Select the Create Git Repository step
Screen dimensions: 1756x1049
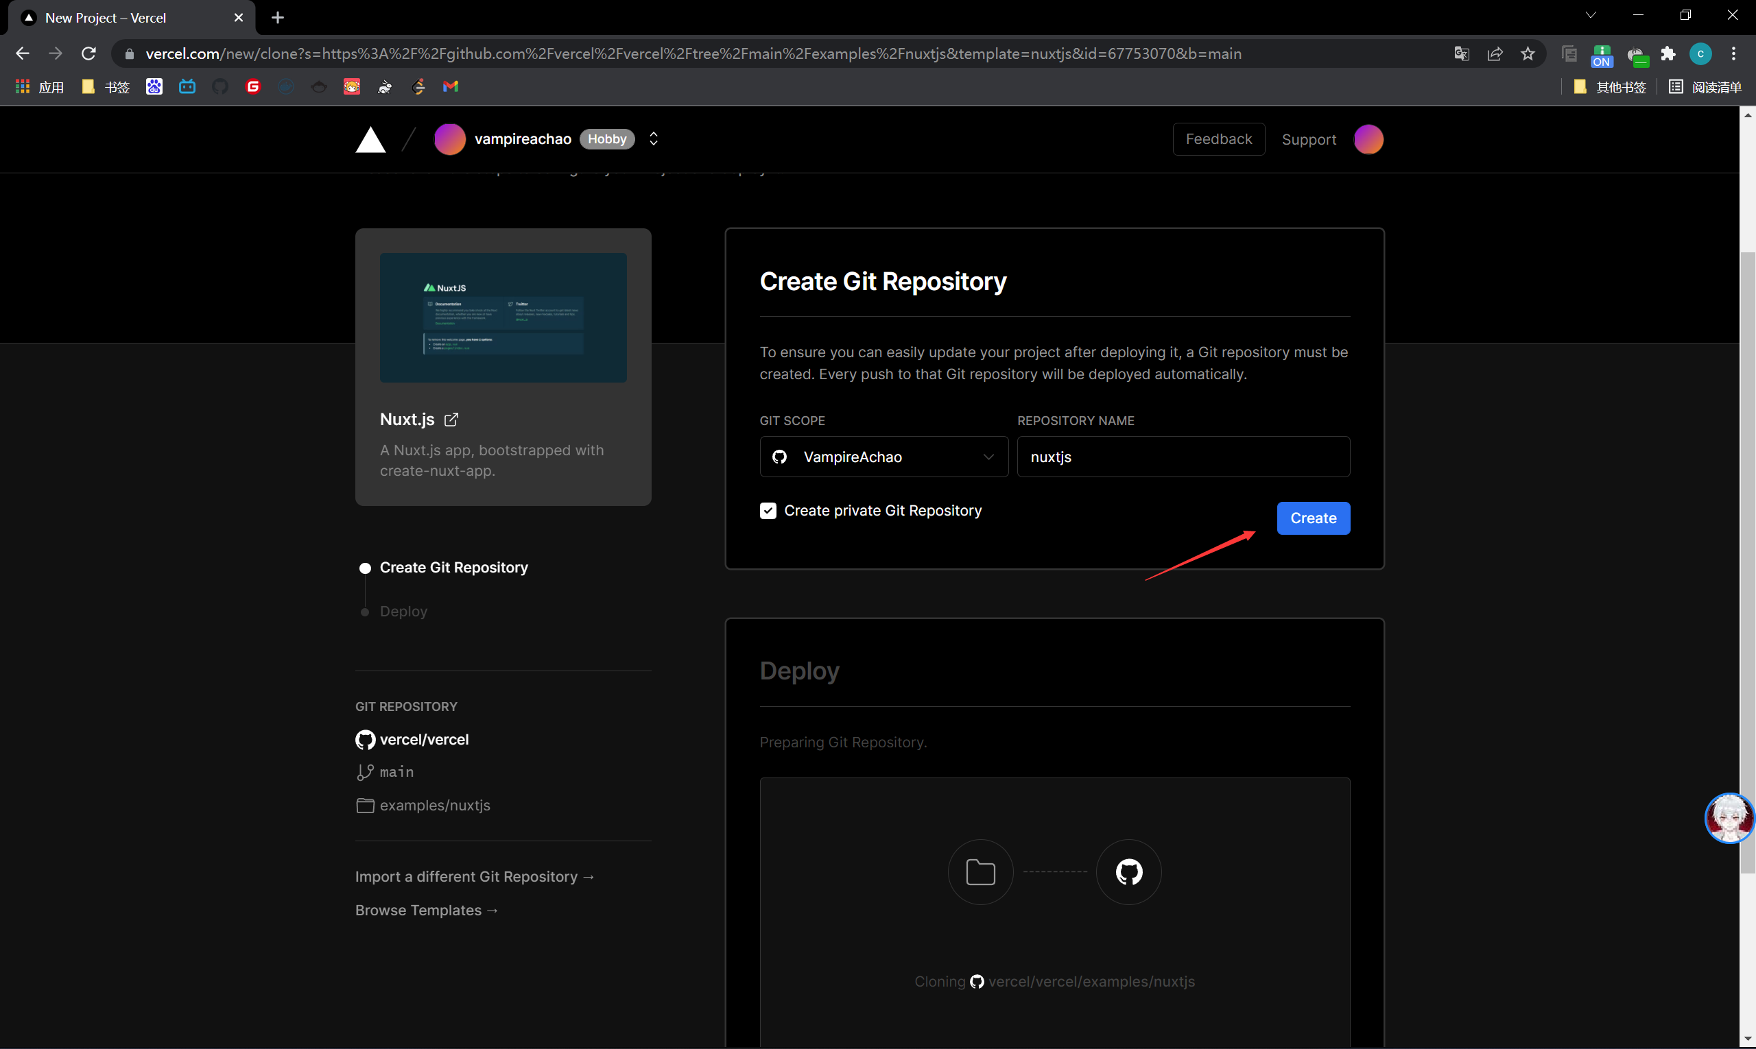click(x=453, y=568)
